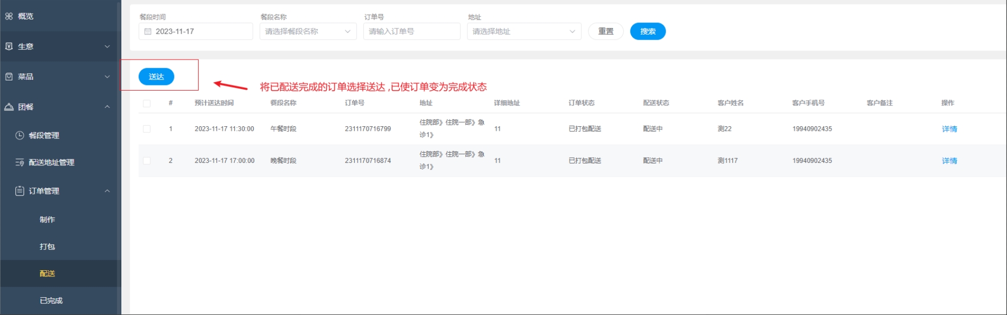
Task: Toggle the select-all checkbox in table header
Action: pyautogui.click(x=147, y=103)
